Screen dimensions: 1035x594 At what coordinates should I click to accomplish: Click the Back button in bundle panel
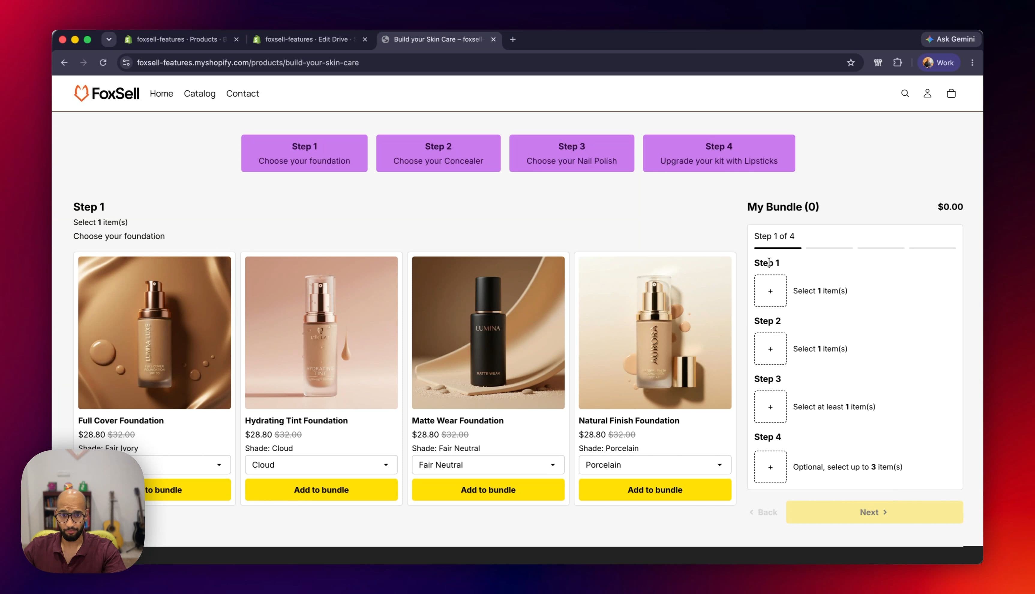click(x=763, y=512)
